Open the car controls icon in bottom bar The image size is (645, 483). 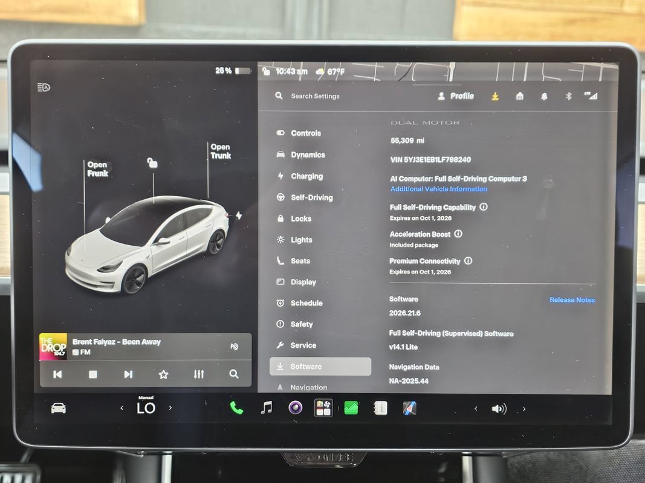coord(59,408)
